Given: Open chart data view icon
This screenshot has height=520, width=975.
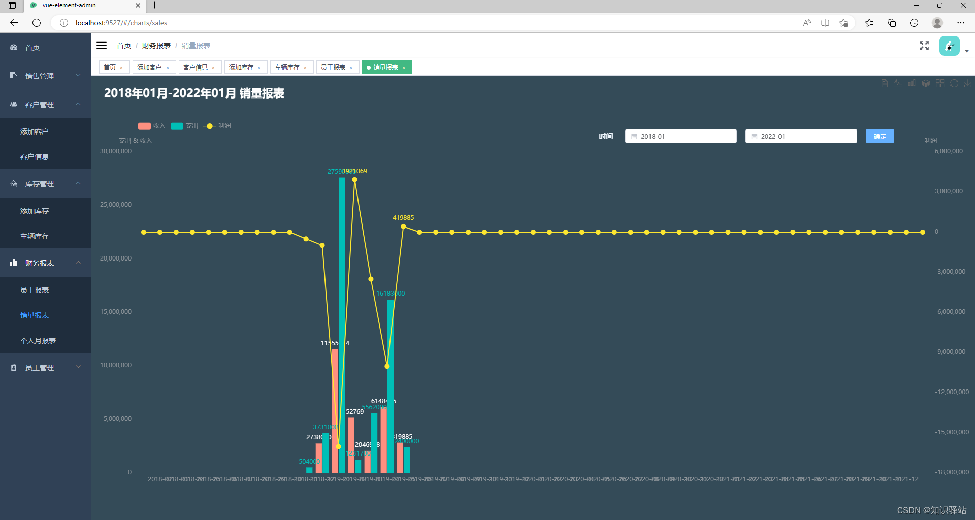Looking at the screenshot, I should 884,83.
